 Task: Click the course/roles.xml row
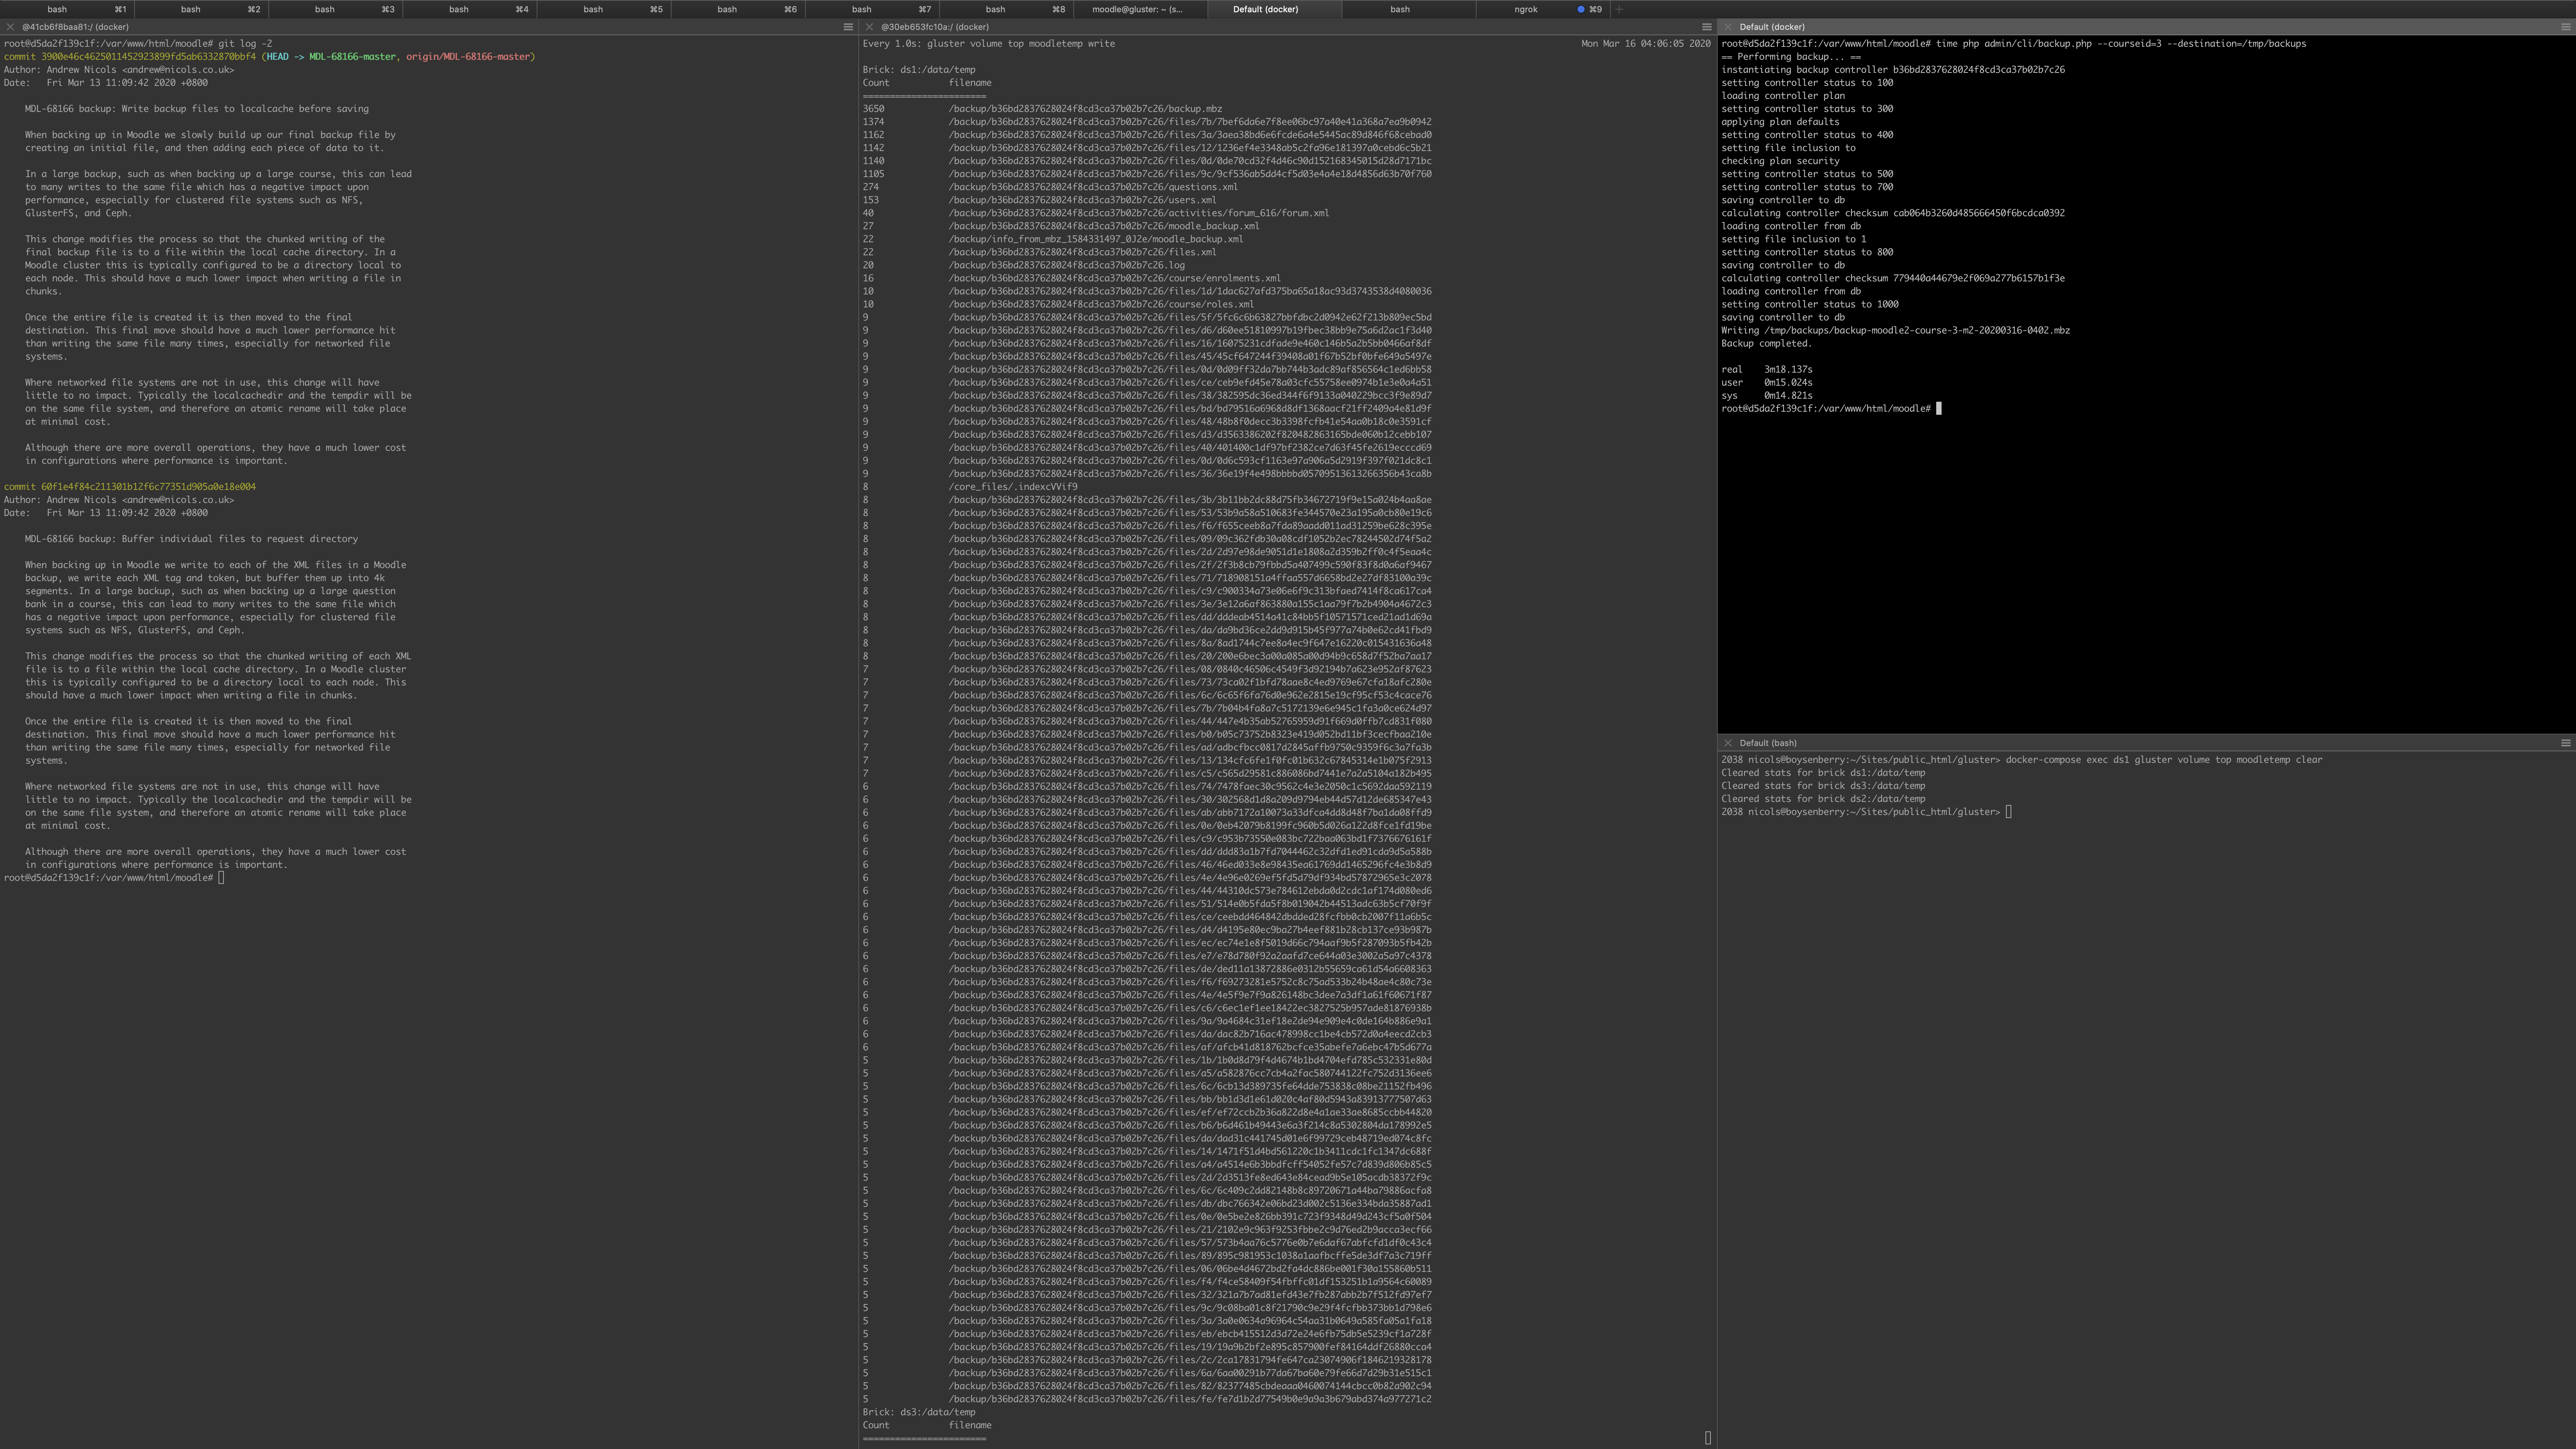[1058, 304]
